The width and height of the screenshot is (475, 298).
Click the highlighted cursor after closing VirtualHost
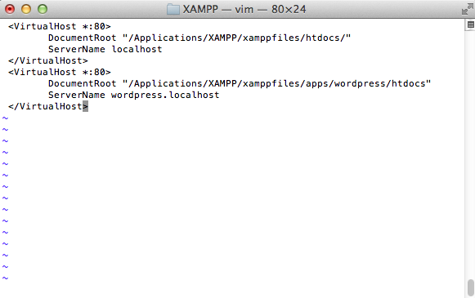point(85,106)
